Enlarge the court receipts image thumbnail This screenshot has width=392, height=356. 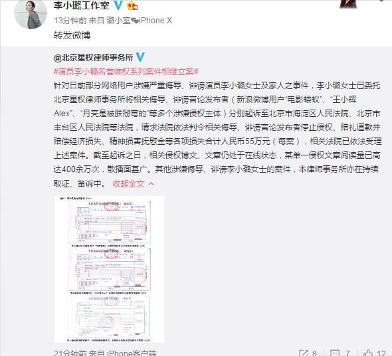click(x=109, y=269)
